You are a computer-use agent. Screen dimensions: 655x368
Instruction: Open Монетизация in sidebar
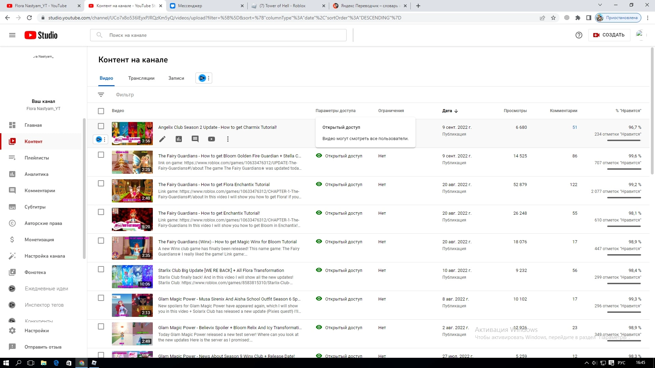point(41,240)
